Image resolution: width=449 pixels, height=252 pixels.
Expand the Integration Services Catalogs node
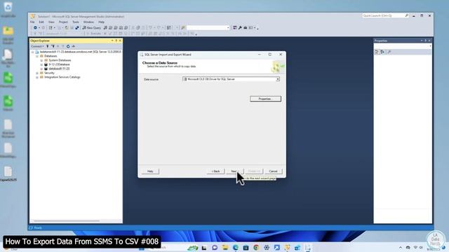coord(37,77)
